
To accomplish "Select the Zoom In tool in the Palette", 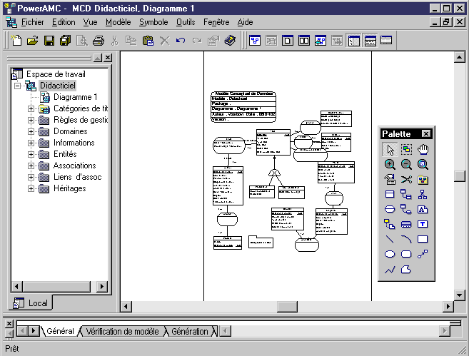I will pos(390,165).
